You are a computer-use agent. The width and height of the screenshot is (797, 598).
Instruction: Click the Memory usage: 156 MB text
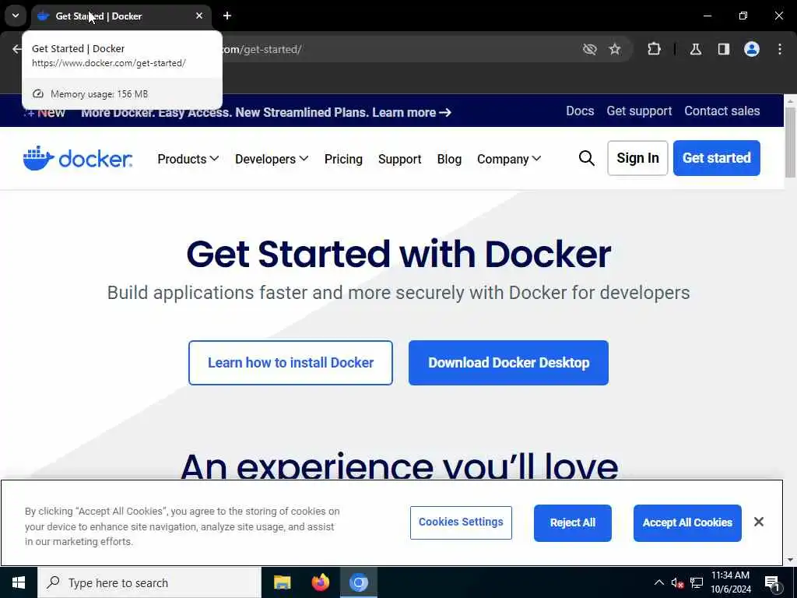click(x=99, y=94)
